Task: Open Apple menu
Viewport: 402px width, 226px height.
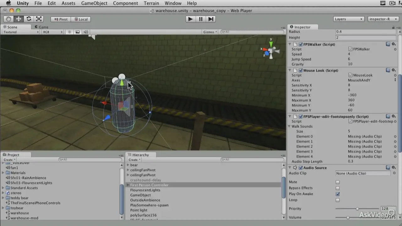Action: point(8,3)
